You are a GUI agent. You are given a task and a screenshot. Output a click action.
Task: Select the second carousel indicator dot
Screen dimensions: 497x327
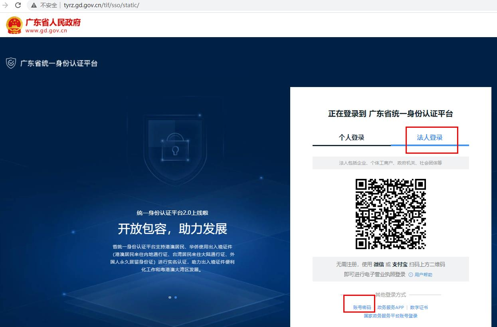176,297
